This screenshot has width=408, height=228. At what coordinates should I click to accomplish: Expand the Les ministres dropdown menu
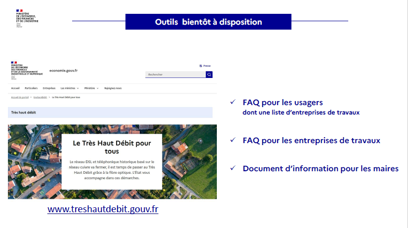tap(70, 88)
